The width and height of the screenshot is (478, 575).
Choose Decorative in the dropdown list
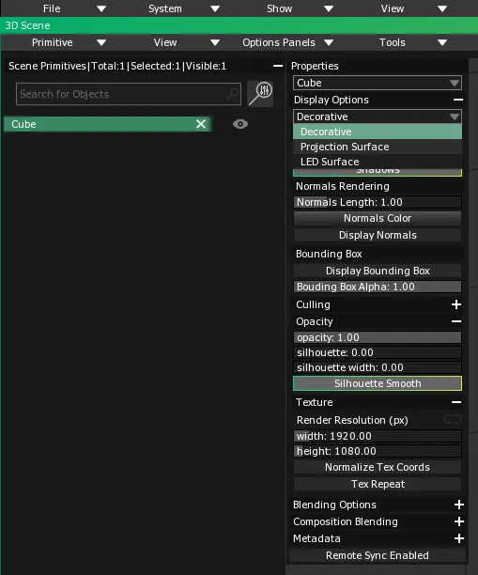tap(378, 132)
